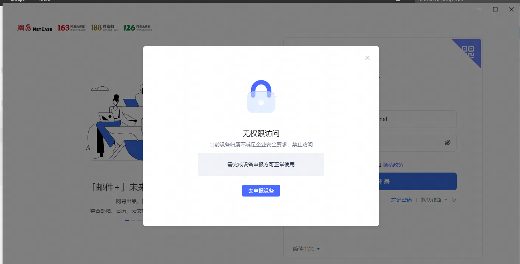
Task: Open the 126 网易免费邮 logo link
Action: (137, 28)
